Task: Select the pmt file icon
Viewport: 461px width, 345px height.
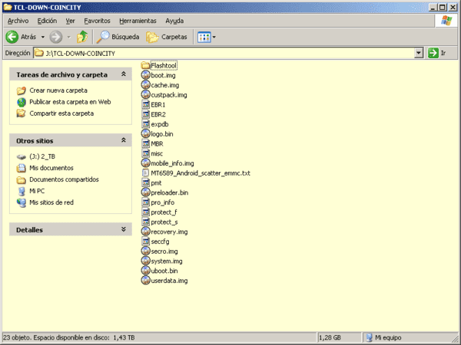Action: (x=145, y=182)
